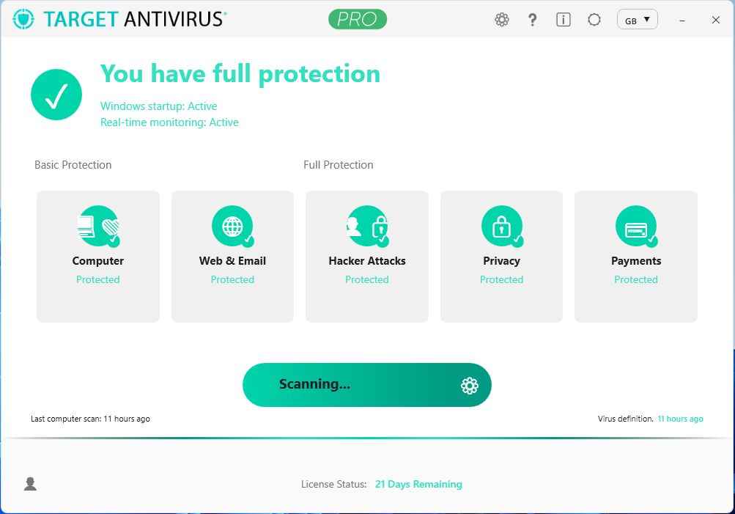
Task: Click the large green checkmark status icon
Action: point(56,95)
